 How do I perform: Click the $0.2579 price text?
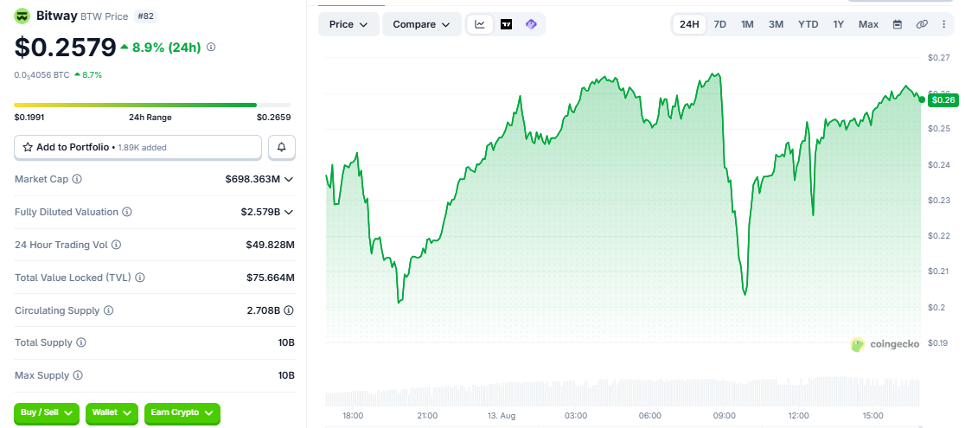(x=65, y=48)
